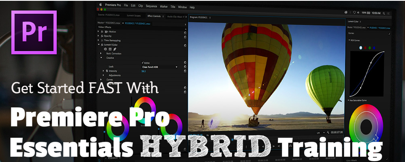Uncheck the Active checkbox under Creative

click(143, 63)
